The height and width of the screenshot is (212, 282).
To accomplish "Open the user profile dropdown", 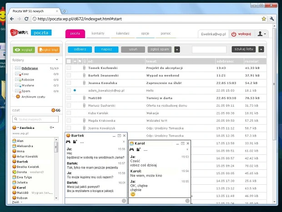I will click(x=262, y=34).
